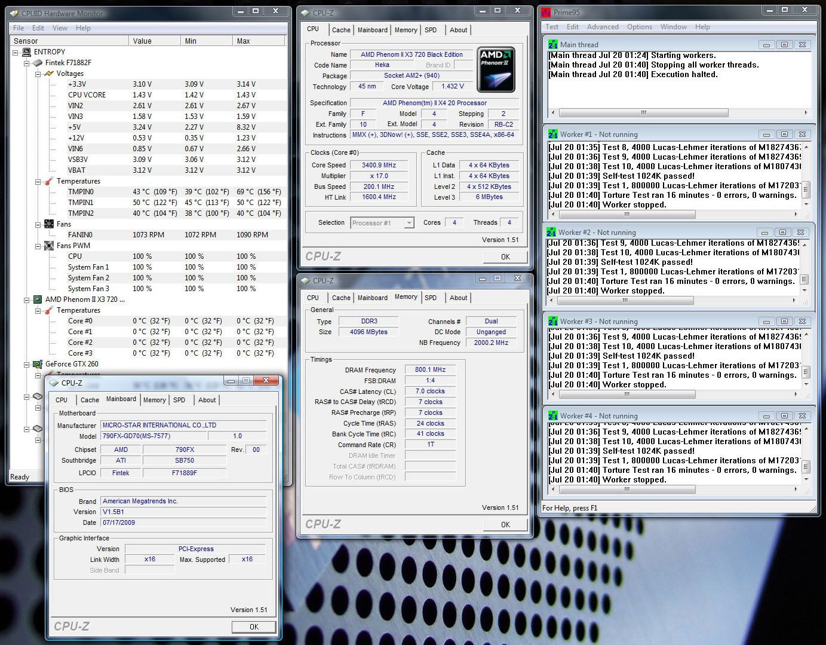Click OK in the top CPU-Z window
The height and width of the screenshot is (645, 826).
(x=505, y=257)
